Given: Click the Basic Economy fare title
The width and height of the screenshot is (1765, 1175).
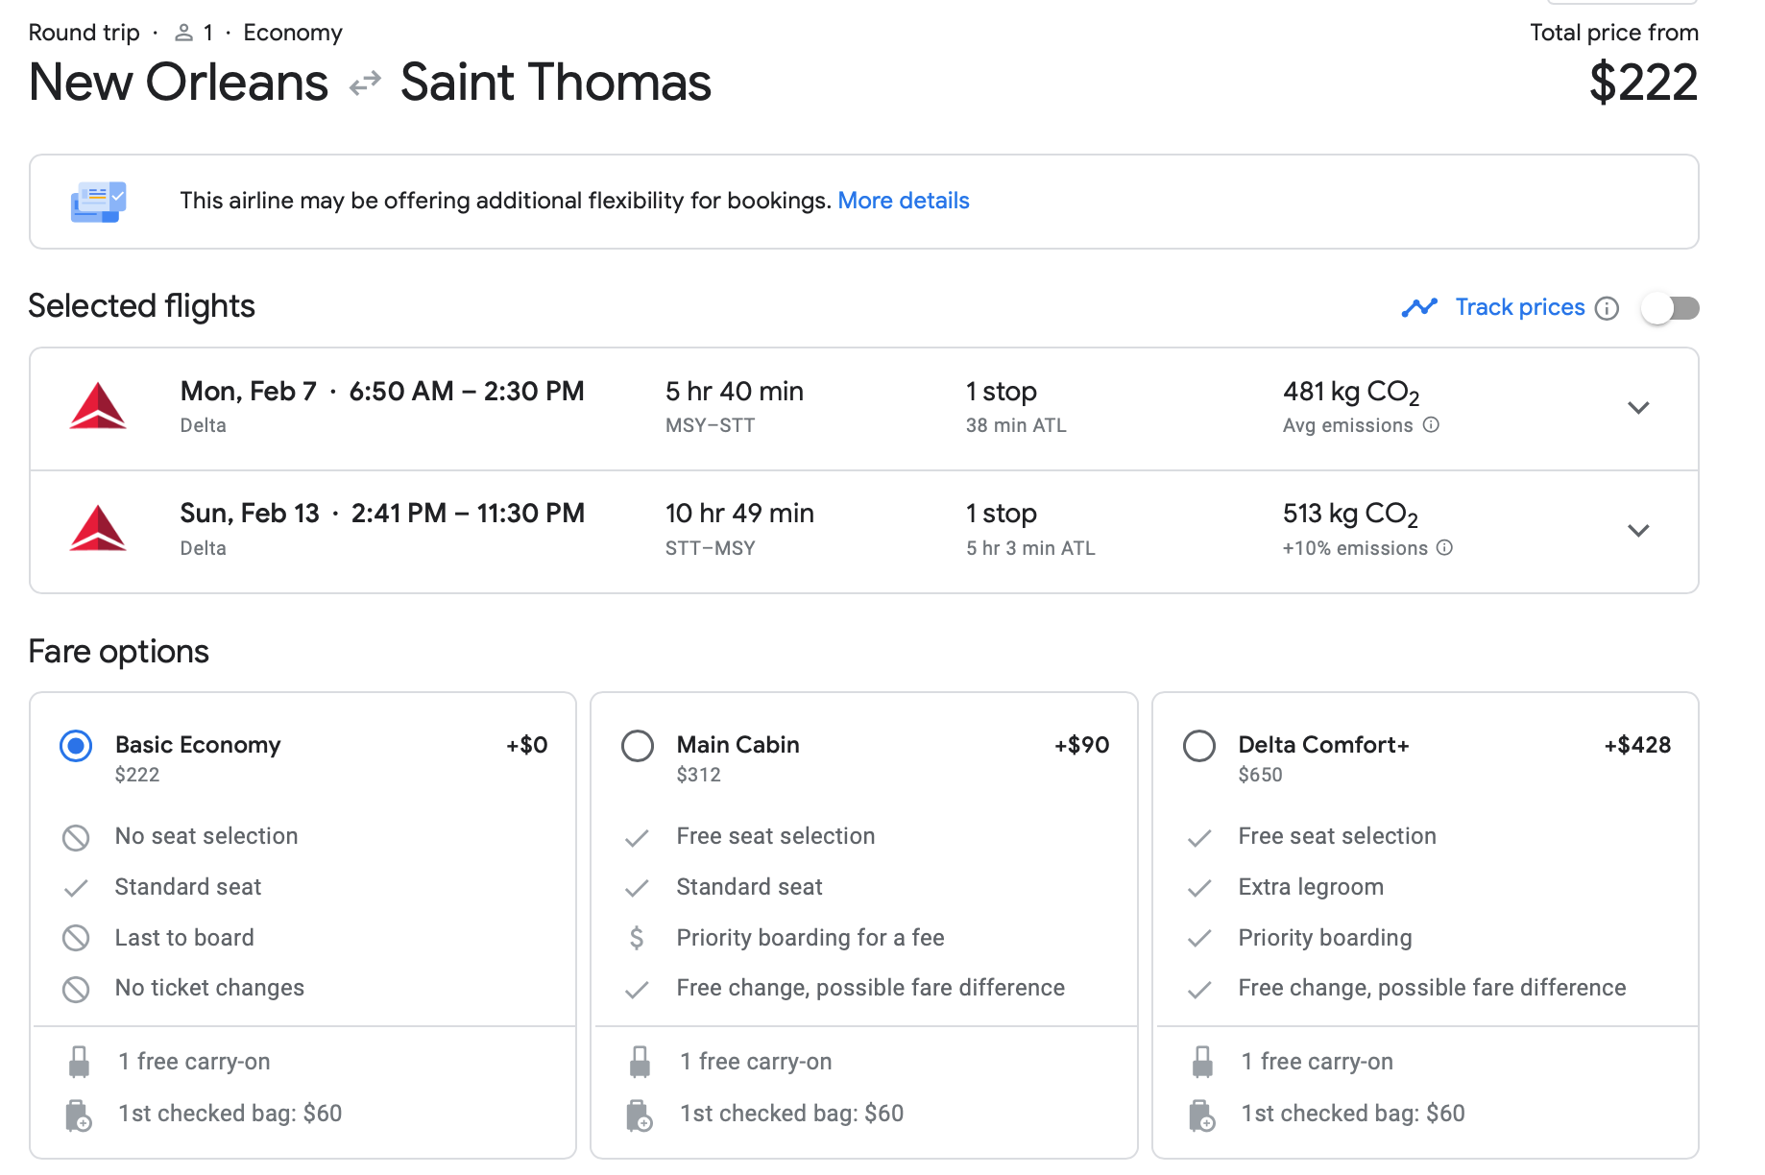Looking at the screenshot, I should pos(198,745).
